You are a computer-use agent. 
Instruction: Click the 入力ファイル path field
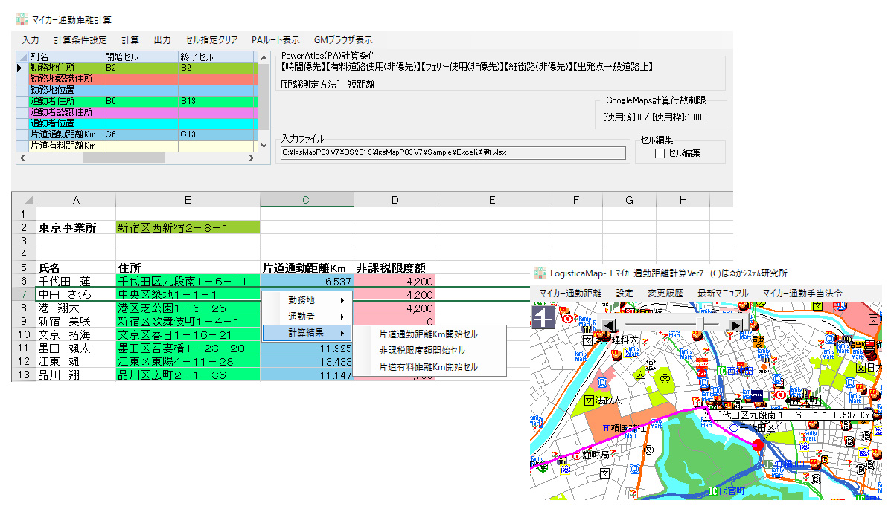453,153
